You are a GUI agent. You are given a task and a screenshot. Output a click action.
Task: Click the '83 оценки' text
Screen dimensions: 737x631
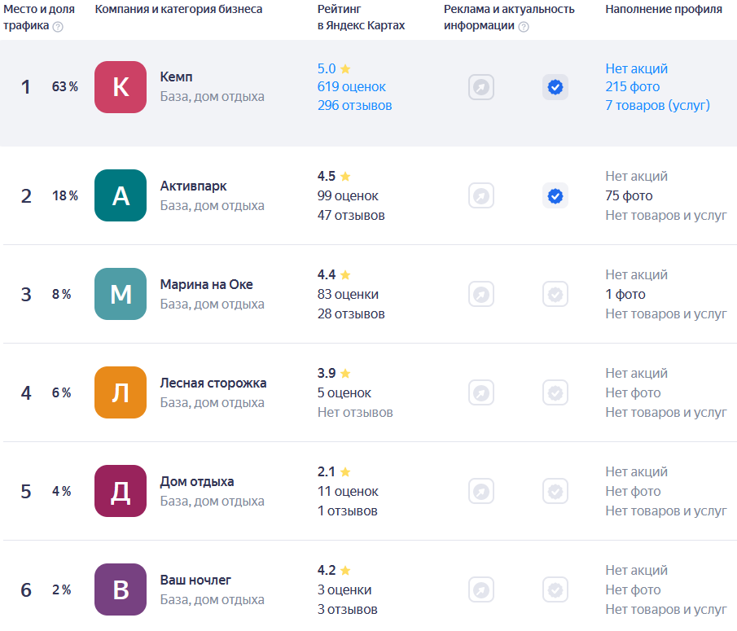point(348,294)
